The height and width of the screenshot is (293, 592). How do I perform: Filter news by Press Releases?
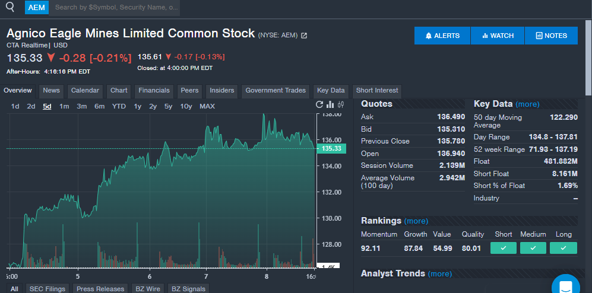(x=100, y=289)
